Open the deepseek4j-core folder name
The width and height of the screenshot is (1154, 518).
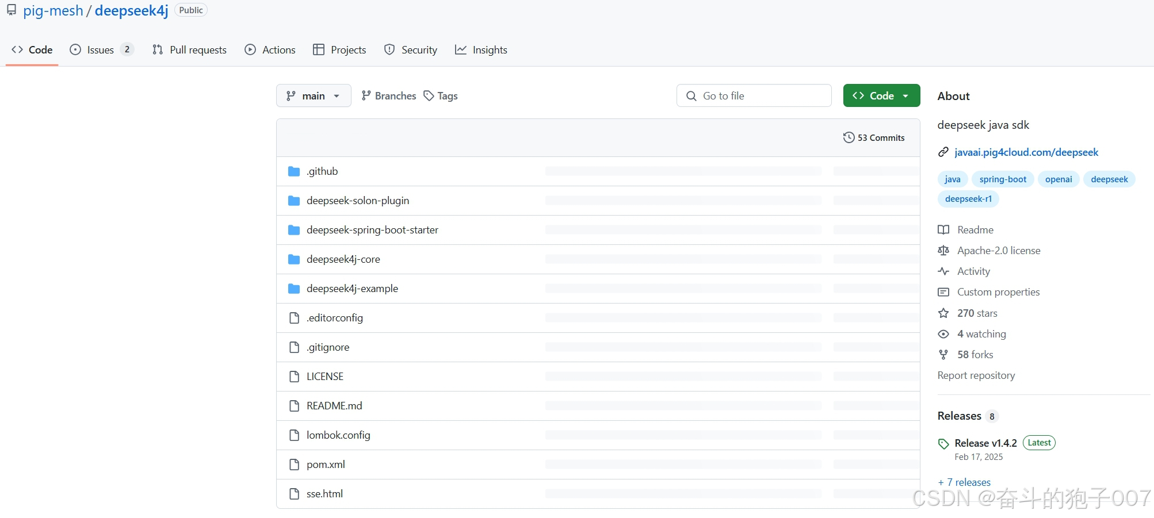click(343, 259)
